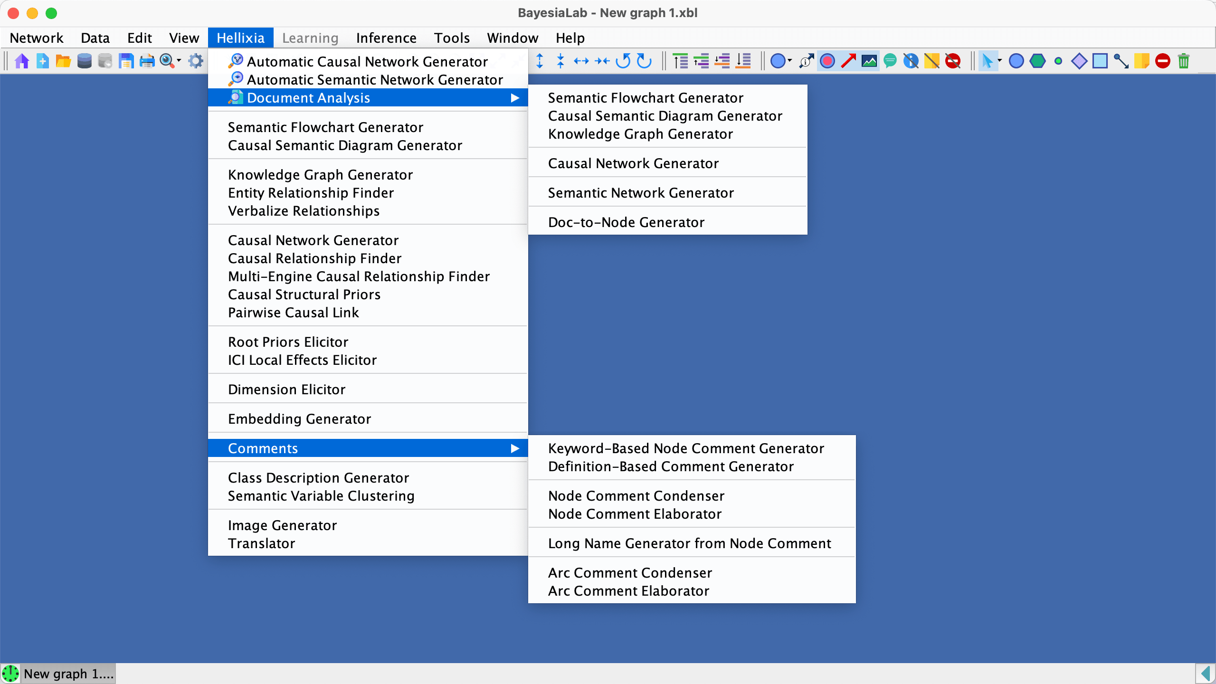Create a new graph with the plus-document icon

coord(43,61)
